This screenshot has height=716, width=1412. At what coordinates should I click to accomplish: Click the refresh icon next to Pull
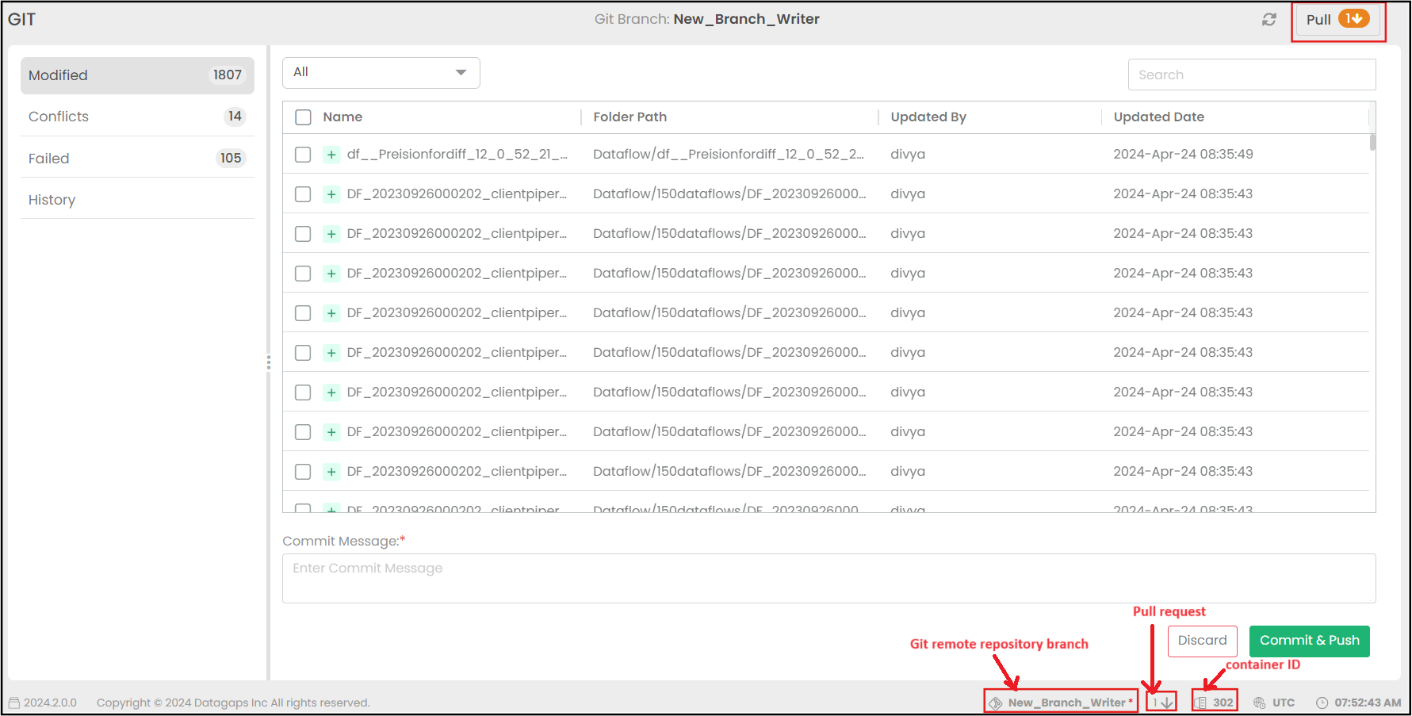click(x=1269, y=20)
